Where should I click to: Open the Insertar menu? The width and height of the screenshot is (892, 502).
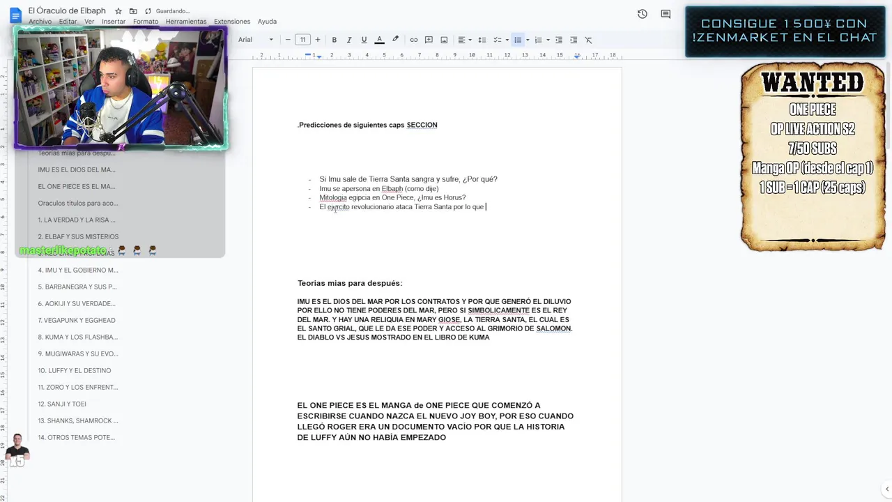pos(114,22)
